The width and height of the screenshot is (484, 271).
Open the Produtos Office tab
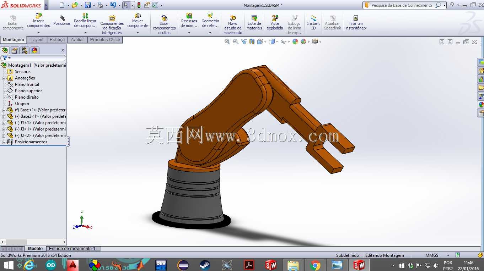(105, 40)
